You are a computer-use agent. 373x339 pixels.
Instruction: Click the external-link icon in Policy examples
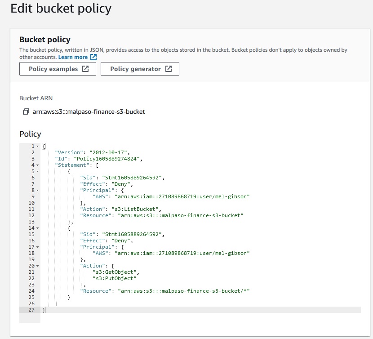coord(85,69)
